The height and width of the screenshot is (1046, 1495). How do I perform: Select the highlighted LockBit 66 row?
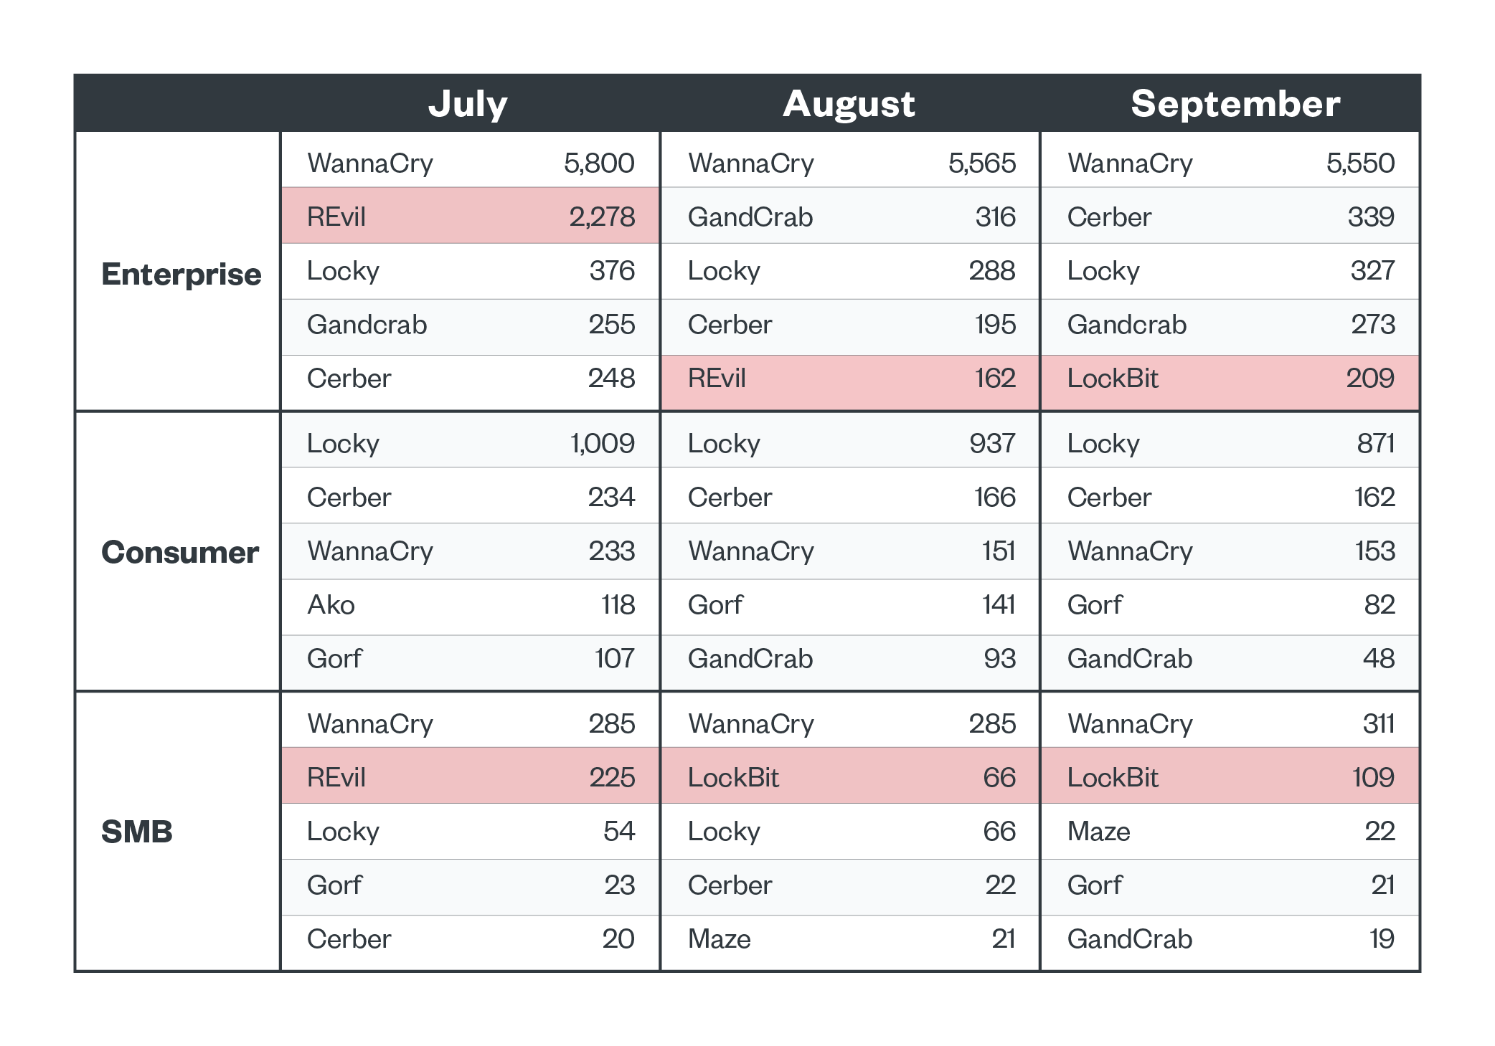pos(850,777)
